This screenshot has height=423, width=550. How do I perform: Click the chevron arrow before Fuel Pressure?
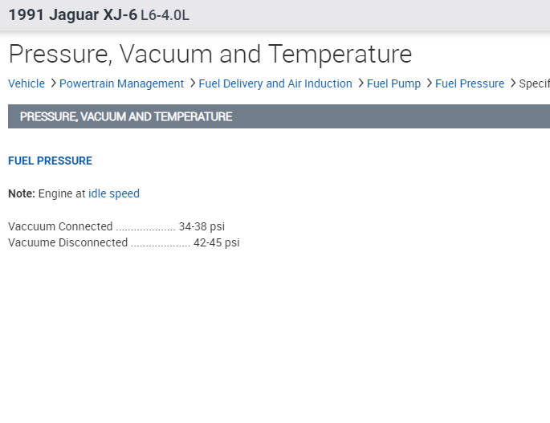[x=429, y=83]
